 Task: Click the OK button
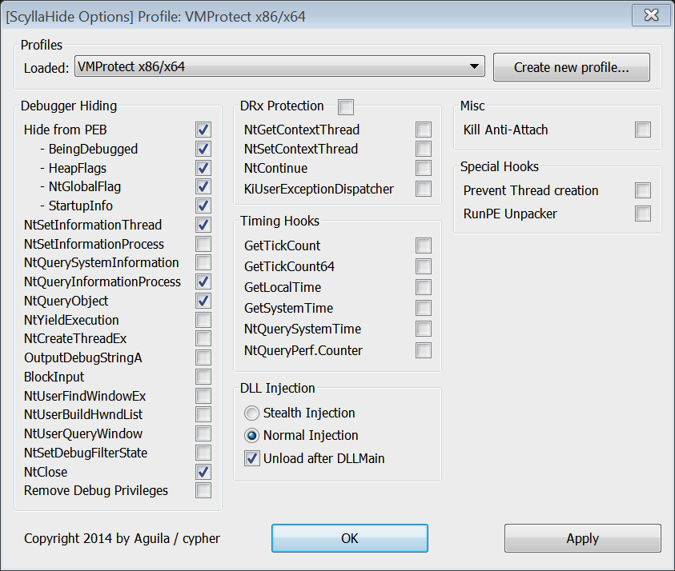click(350, 538)
